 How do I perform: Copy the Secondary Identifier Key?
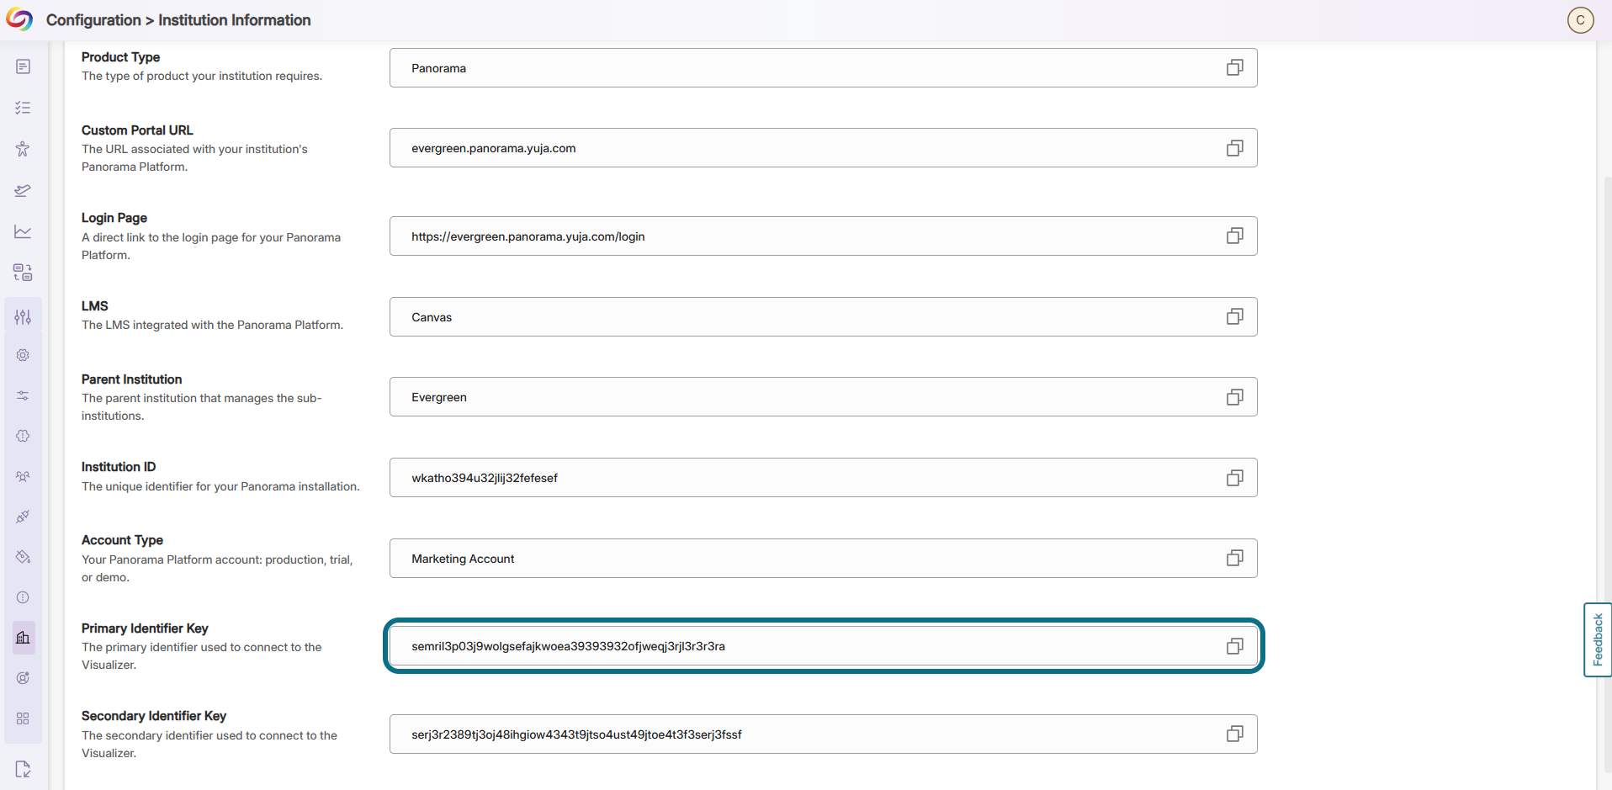(1234, 734)
